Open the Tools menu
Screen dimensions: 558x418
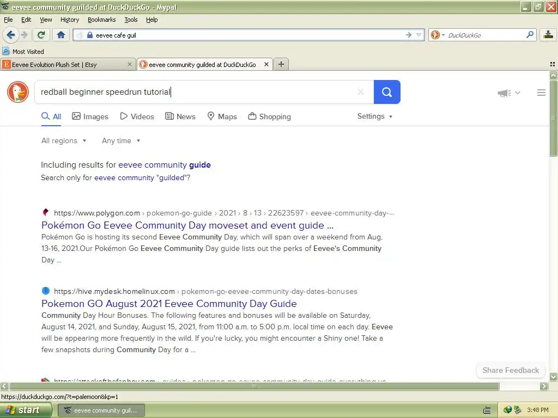(131, 20)
